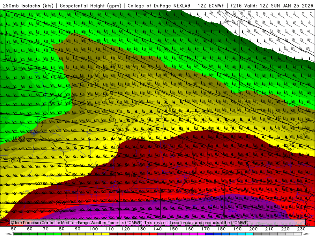Click the dark maroon legend swatch at 110
Screen dimensions: 315x236
[113, 234]
